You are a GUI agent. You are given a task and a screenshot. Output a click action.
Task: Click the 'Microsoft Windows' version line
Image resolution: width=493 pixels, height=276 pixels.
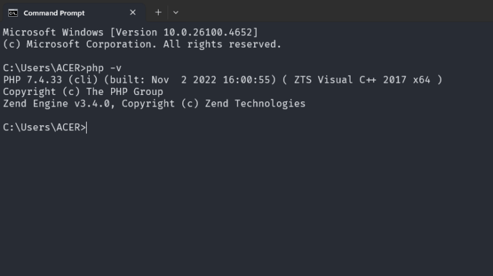130,32
